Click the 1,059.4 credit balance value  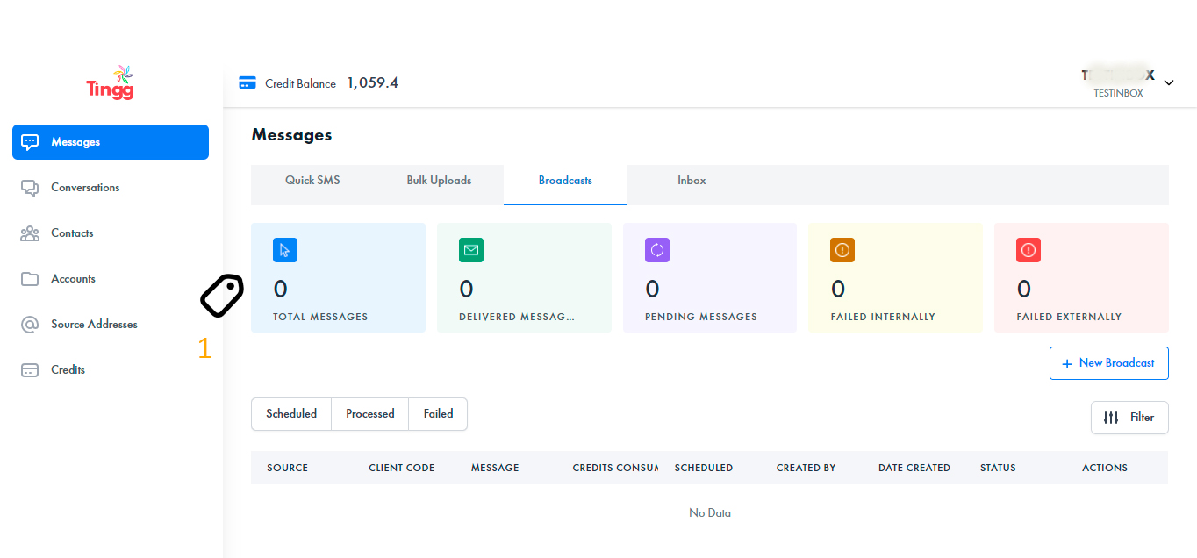373,83
